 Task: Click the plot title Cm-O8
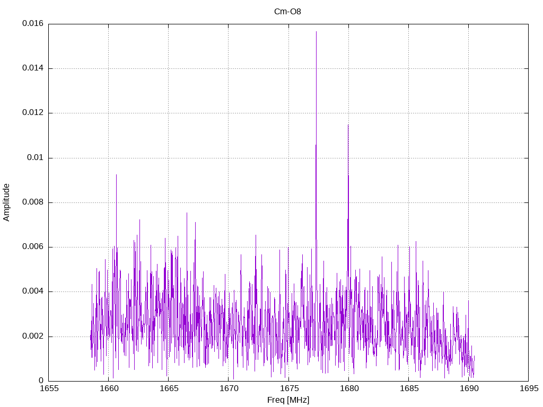[x=287, y=12]
